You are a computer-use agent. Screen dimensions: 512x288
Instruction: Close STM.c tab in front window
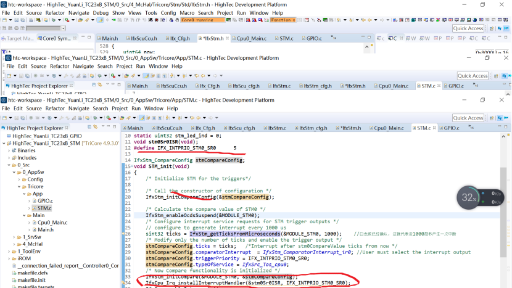point(434,128)
